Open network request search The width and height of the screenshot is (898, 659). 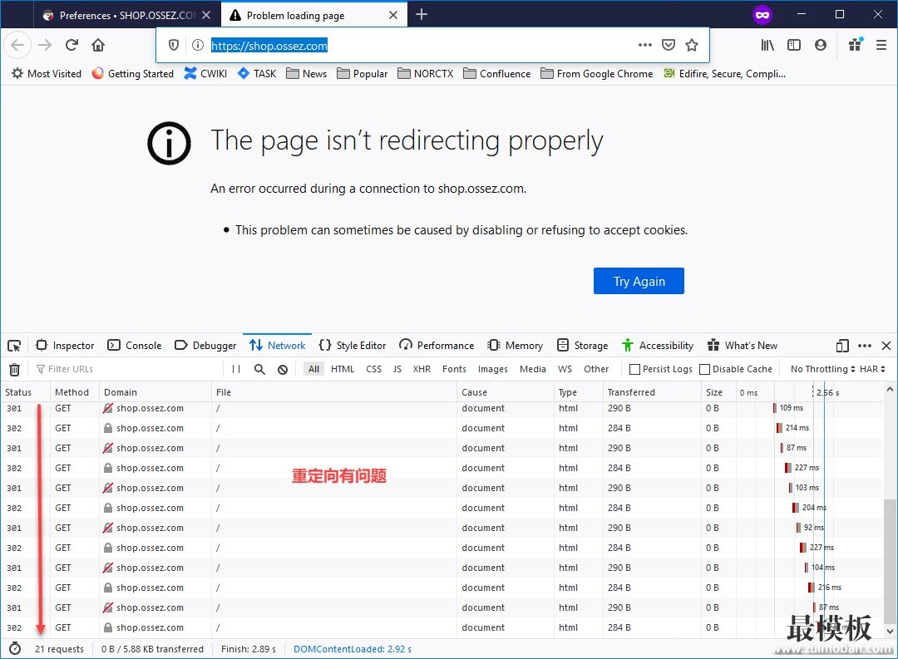[x=259, y=369]
